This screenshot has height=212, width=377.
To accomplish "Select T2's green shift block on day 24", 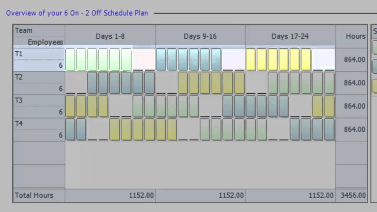I will [329, 83].
